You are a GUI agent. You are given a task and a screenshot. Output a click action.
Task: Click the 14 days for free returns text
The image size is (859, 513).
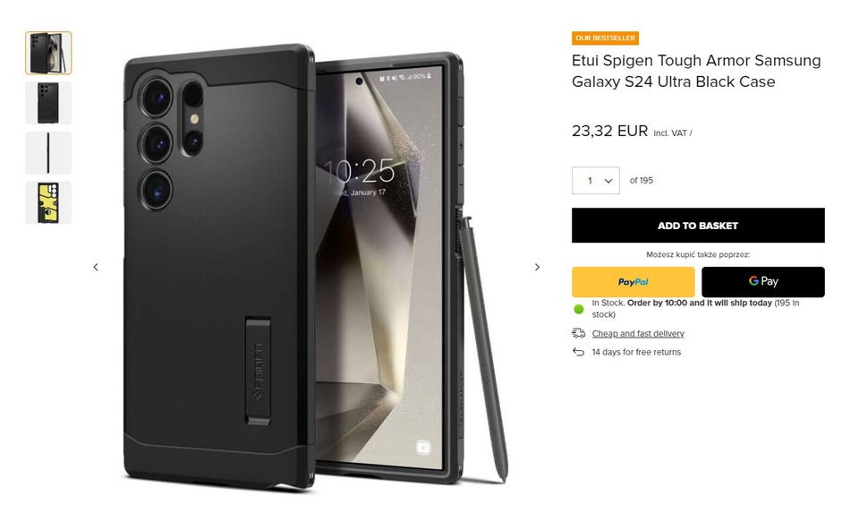tap(636, 352)
